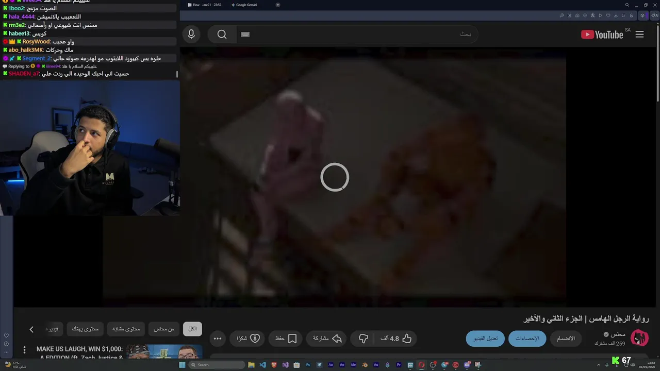Image resolution: width=660 pixels, height=371 pixels.
Task: Select the محتوى يهمّك filter chip
Action: point(85,329)
